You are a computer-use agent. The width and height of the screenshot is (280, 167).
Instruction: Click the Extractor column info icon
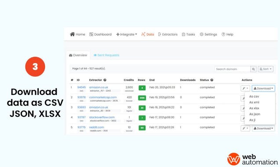tap(105, 80)
